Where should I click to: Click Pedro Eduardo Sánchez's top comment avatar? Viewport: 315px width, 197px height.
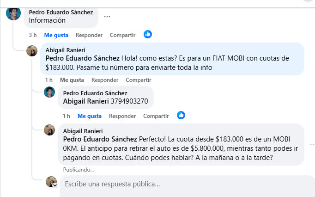tap(13, 14)
